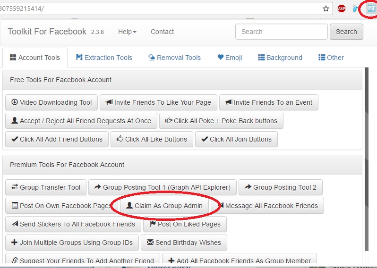
Task: Open Accept / Reject All Friend Requests tool
Action: [x=81, y=121]
